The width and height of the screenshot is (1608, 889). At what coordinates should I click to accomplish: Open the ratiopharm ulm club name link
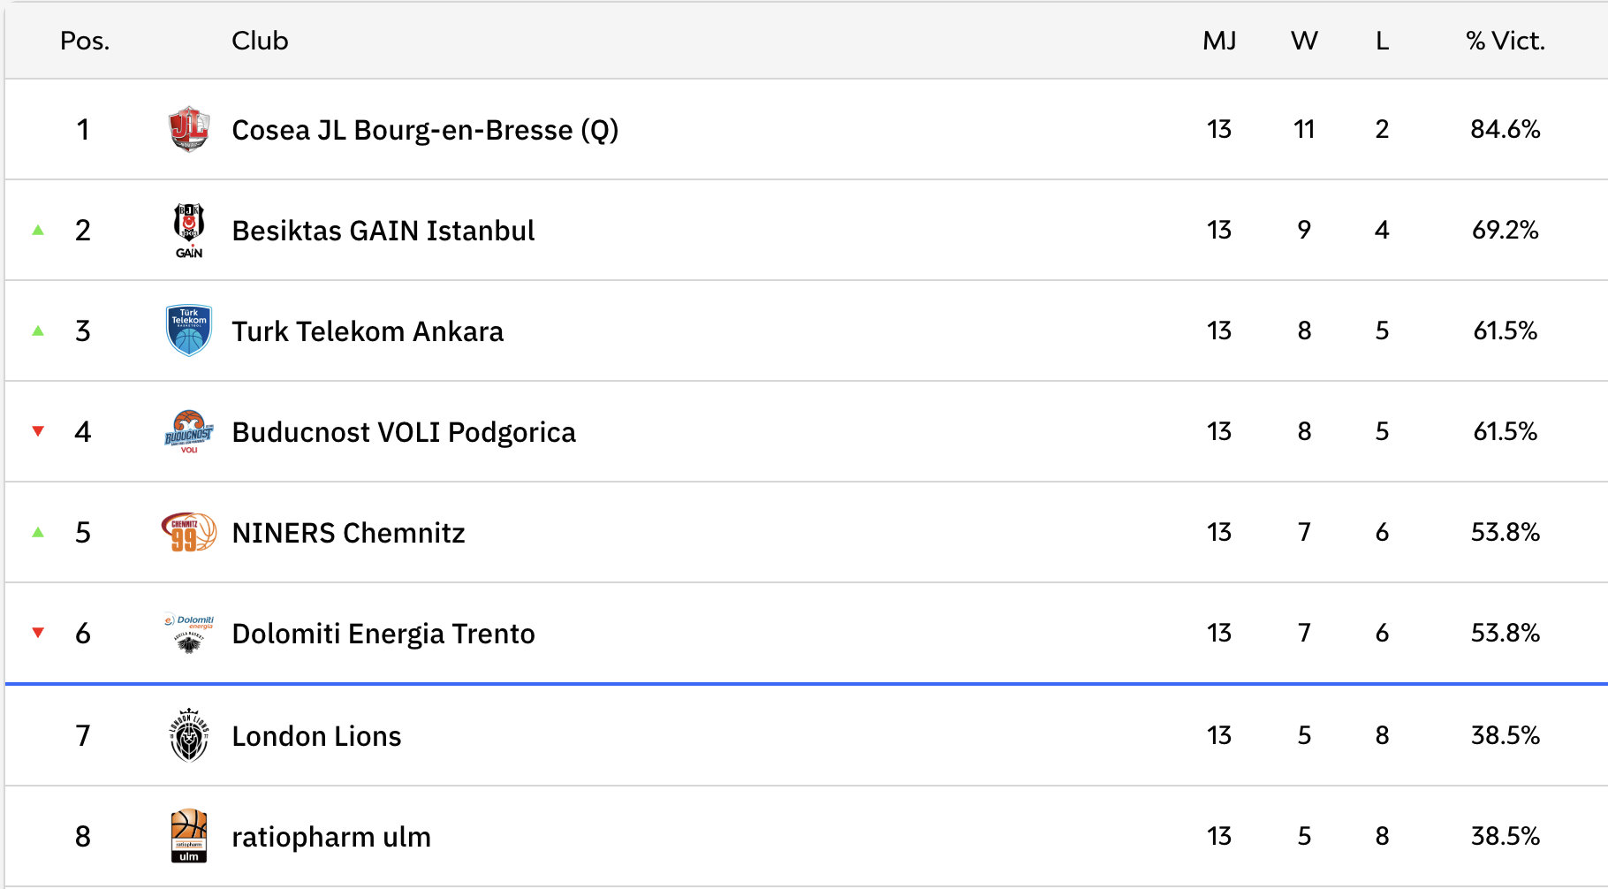[331, 837]
